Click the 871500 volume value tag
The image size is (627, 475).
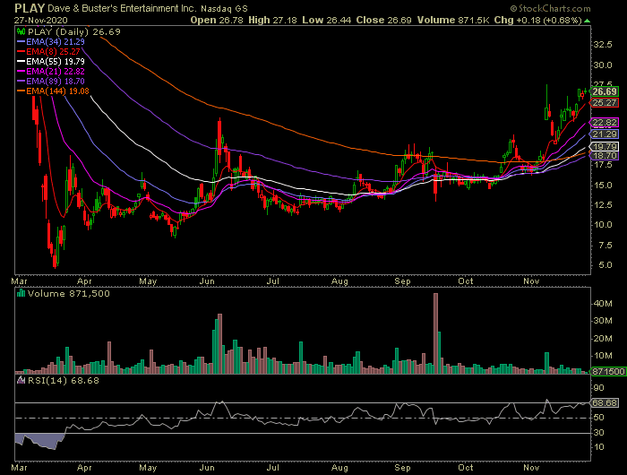click(x=608, y=372)
